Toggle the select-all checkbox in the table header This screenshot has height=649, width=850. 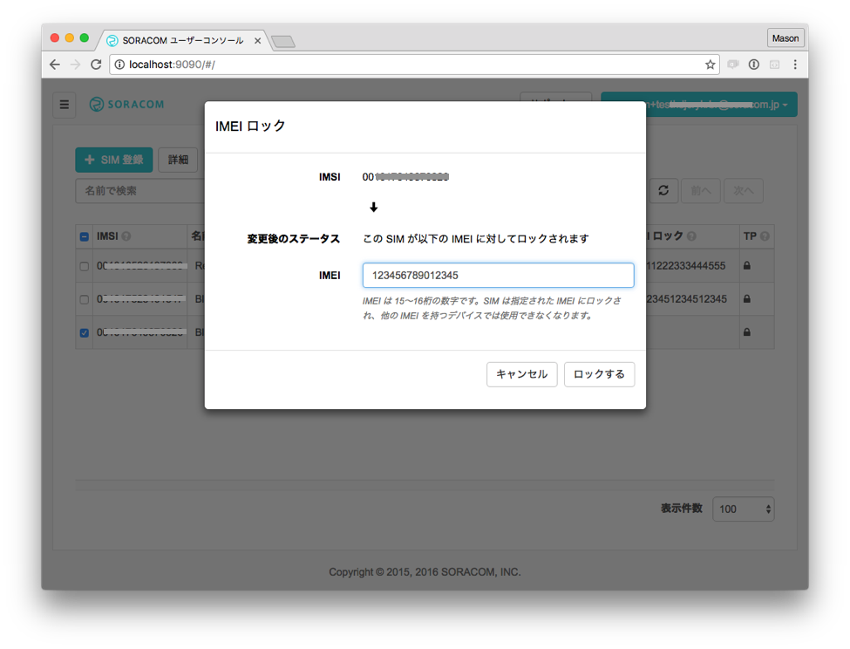tap(85, 236)
